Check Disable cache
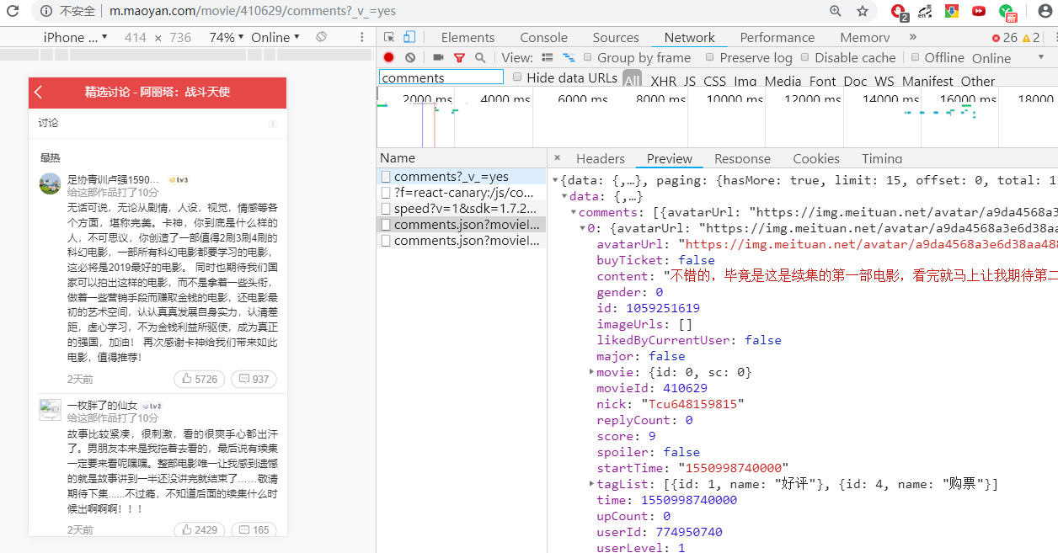Image resolution: width=1058 pixels, height=553 pixels. [805, 57]
